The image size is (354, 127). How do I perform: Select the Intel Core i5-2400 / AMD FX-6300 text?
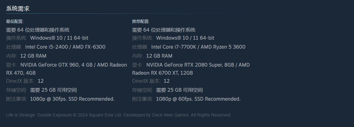65,47
